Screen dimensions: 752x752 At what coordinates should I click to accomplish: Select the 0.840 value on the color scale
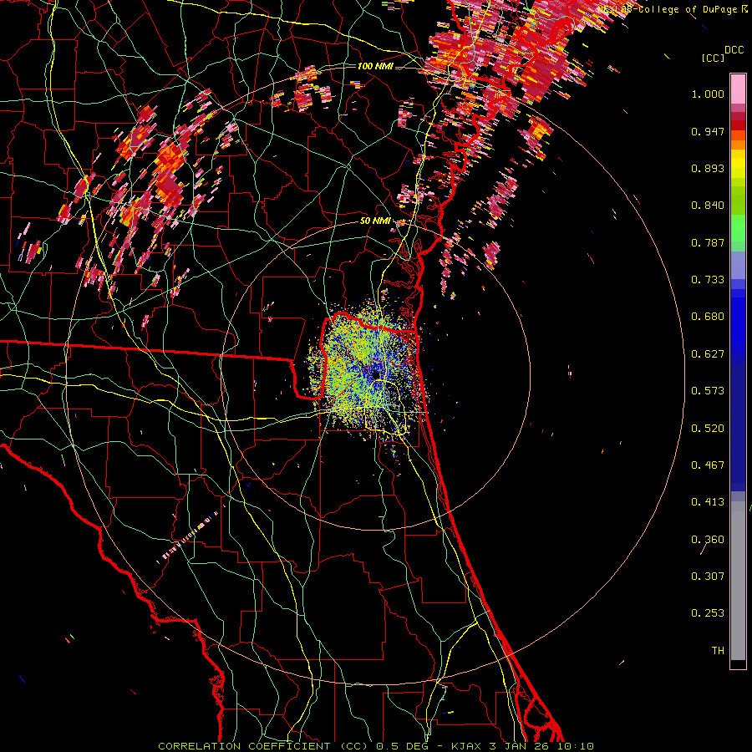pos(708,206)
